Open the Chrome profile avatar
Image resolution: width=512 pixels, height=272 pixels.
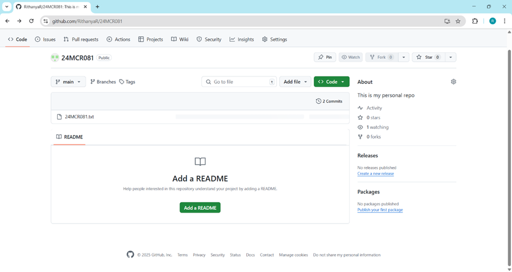point(492,21)
